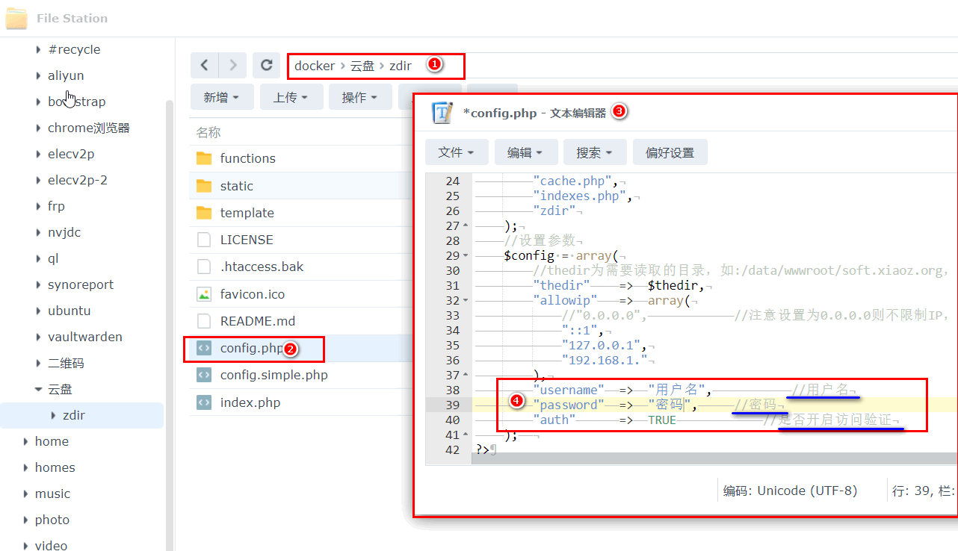
Task: Open the 上传 dropdown button
Action: (x=291, y=97)
